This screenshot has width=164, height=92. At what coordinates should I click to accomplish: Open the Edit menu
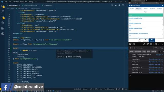(x=10, y=2)
